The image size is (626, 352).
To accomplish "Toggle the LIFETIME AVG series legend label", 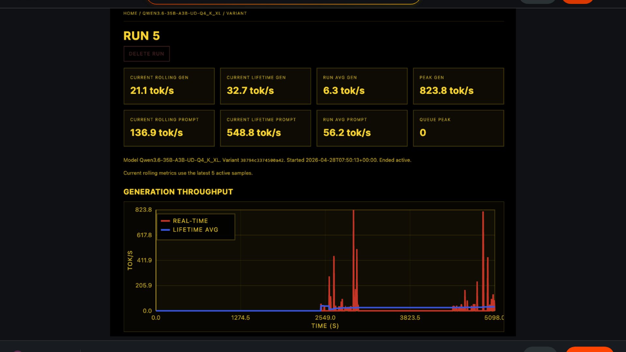I will tap(195, 230).
